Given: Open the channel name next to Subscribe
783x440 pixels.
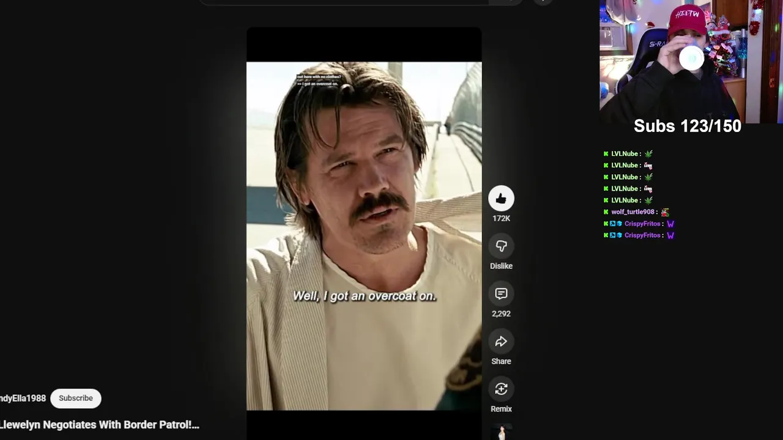Looking at the screenshot, I should (23, 398).
